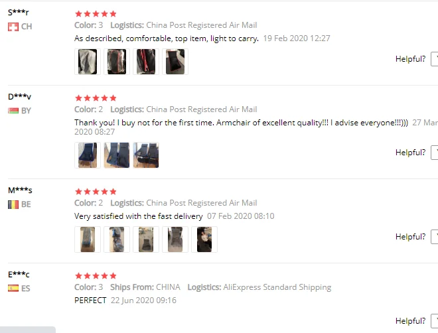This screenshot has height=333, width=438.
Task: Click the five-star rating on E***c's review
Action: [96, 276]
